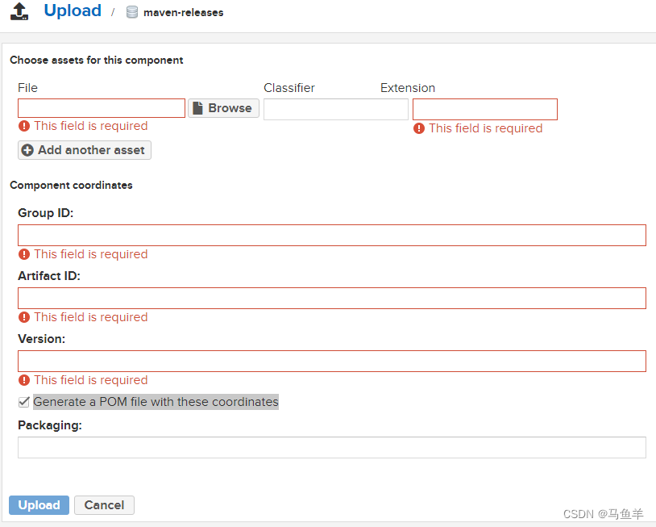Submit with the Upload button
The width and height of the screenshot is (656, 527).
coord(39,504)
